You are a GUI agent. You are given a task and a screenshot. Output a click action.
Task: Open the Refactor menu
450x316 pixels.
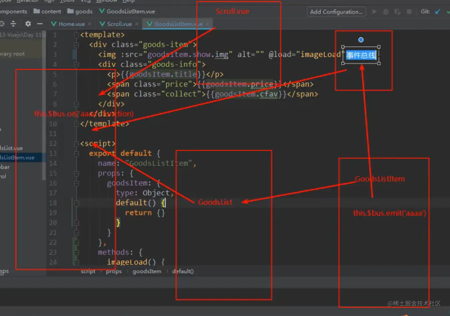pyautogui.click(x=27, y=1)
